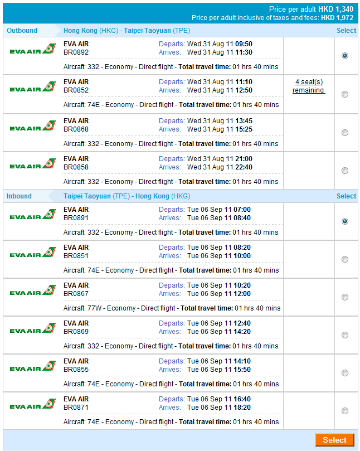The width and height of the screenshot is (360, 451).
Task: Click the Inbound section header tab
Action: (20, 196)
